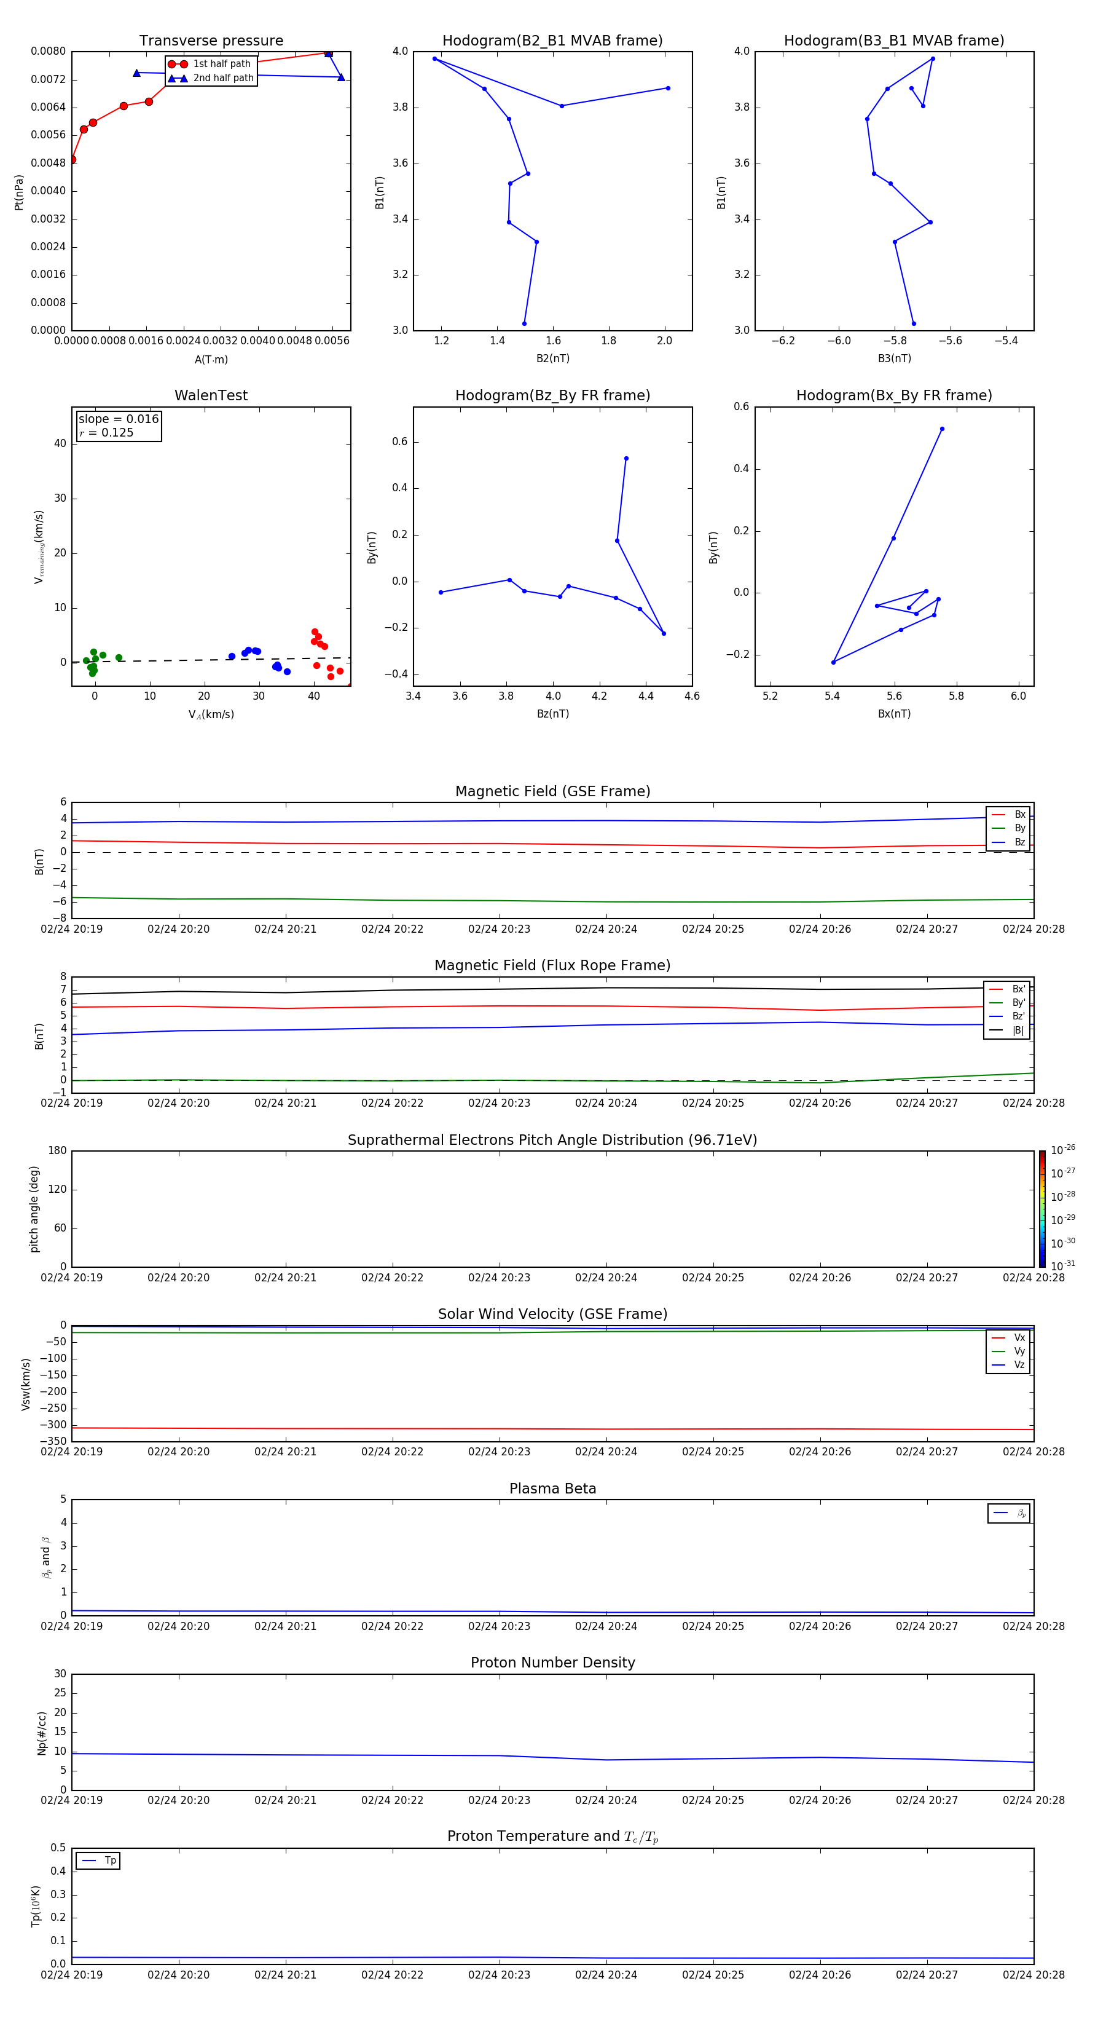Click the 'r = 0.125' annotation
The height and width of the screenshot is (2029, 1106).
click(x=106, y=433)
